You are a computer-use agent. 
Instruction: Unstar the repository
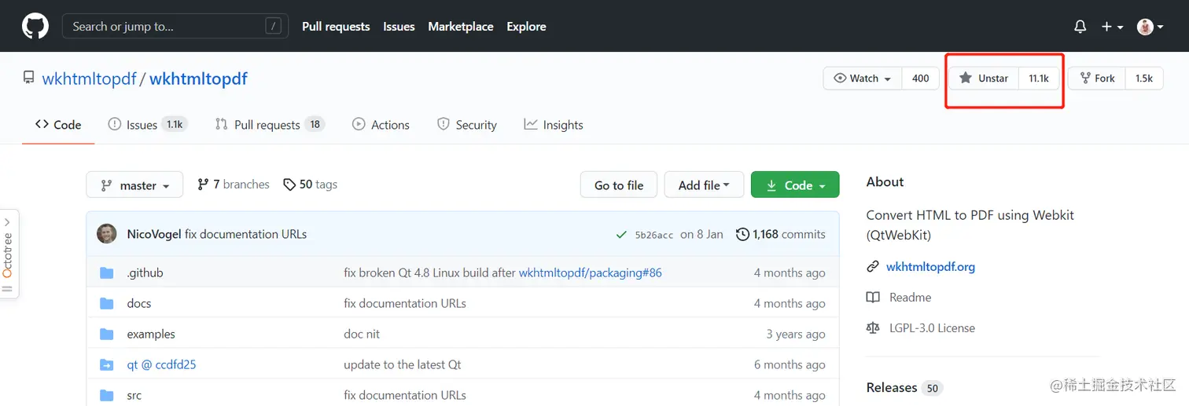984,79
